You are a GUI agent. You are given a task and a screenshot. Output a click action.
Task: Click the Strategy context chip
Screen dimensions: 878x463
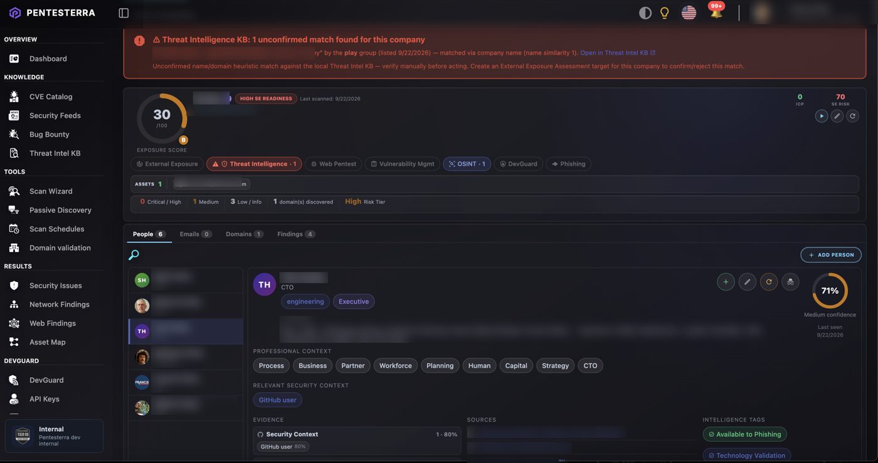[555, 366]
